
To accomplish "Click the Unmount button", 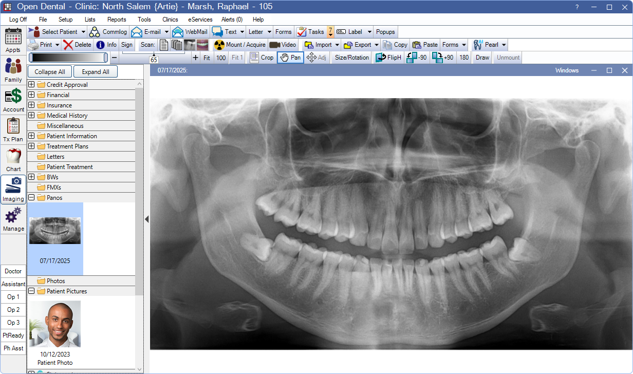I will (x=507, y=58).
